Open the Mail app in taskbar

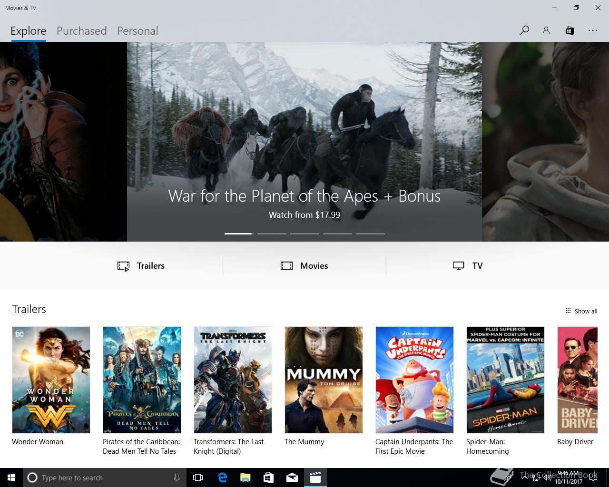click(292, 477)
